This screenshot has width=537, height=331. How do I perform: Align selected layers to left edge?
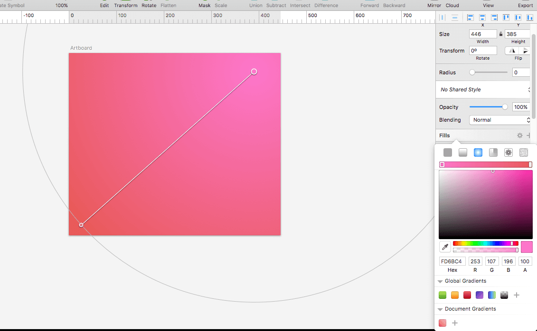[x=470, y=18]
